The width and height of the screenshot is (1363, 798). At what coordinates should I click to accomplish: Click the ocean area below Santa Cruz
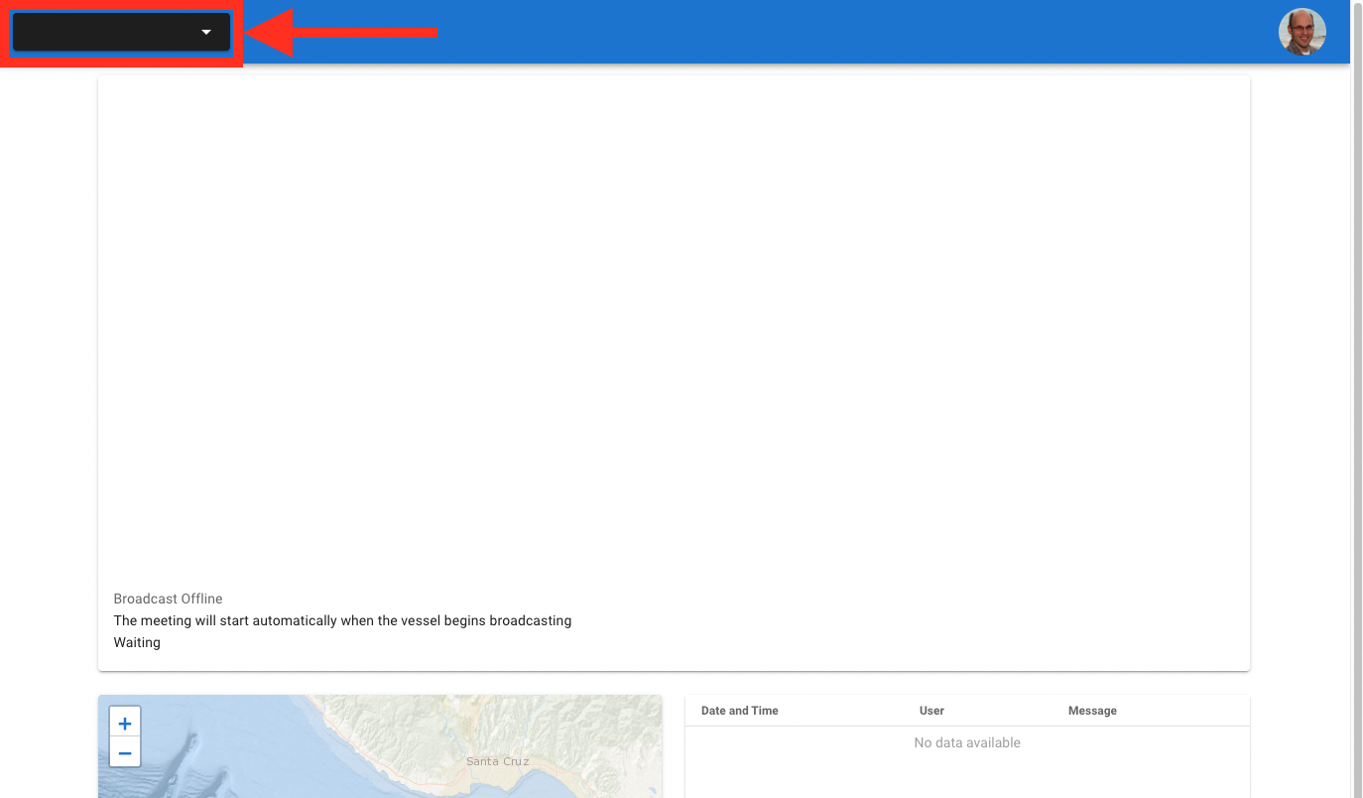[x=417, y=784]
